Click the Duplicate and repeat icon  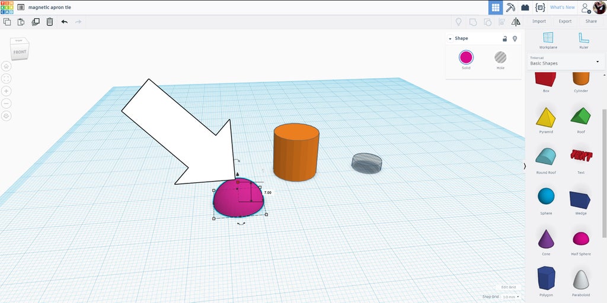pyautogui.click(x=36, y=22)
